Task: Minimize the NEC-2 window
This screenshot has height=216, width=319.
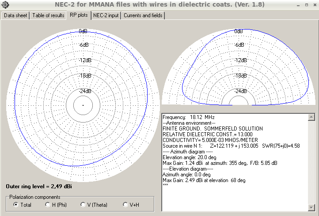Action: [298, 5]
